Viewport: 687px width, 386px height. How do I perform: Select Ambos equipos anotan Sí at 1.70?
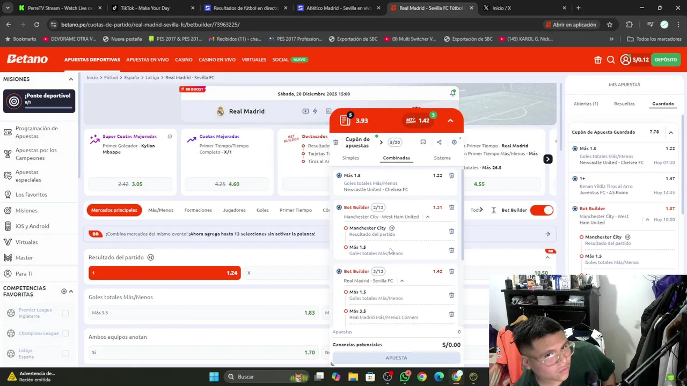click(203, 352)
